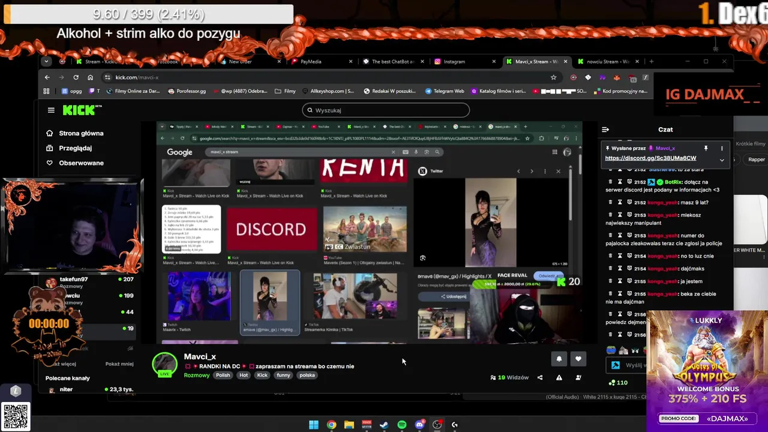Open pinned message three-dot options
The image size is (768, 432).
722,148
